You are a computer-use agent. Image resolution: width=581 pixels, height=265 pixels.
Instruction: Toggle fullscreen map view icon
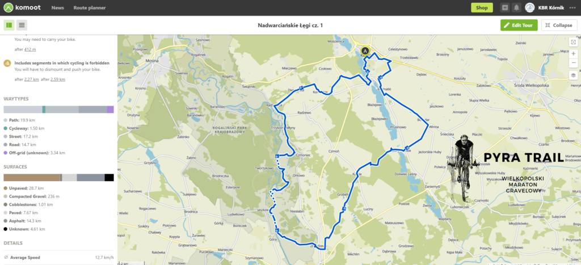(x=574, y=42)
